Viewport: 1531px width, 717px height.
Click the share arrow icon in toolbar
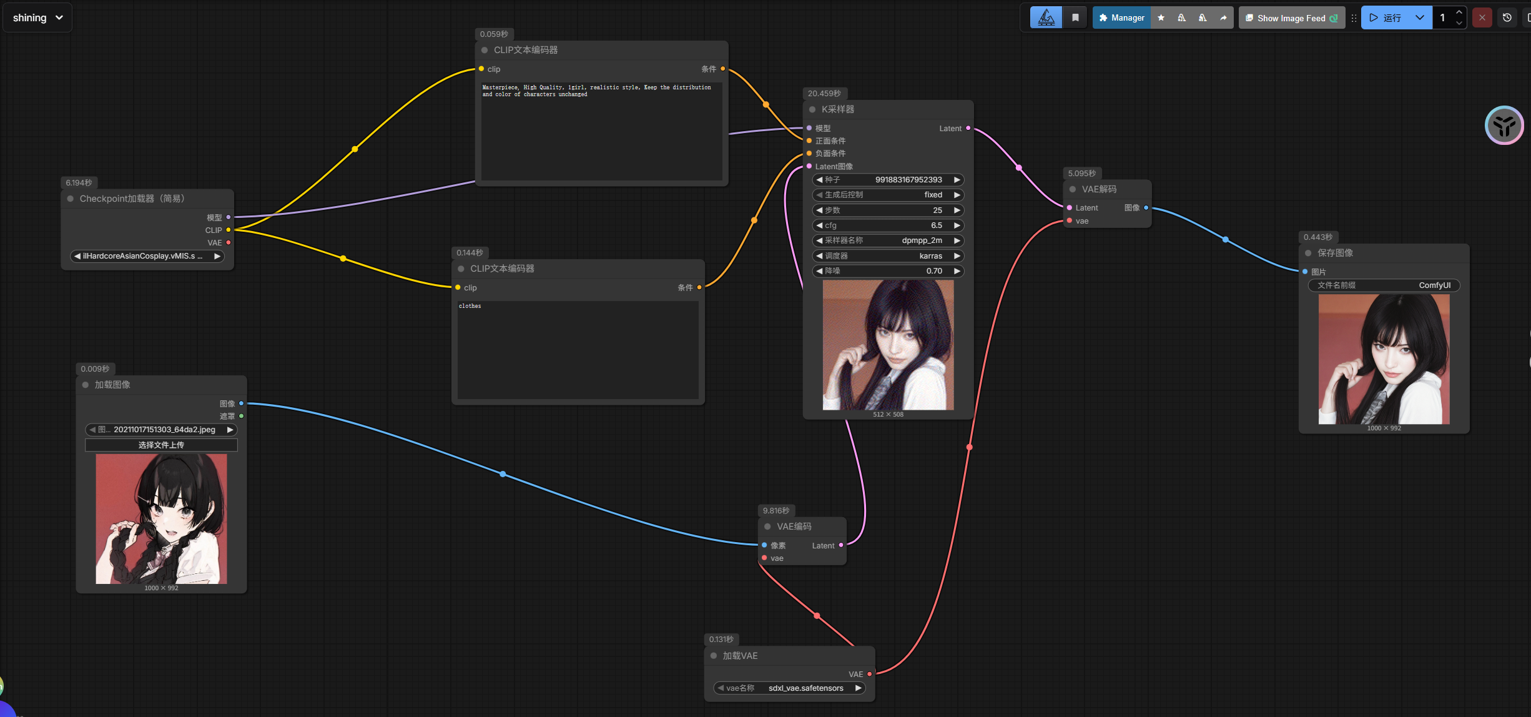pos(1223,17)
